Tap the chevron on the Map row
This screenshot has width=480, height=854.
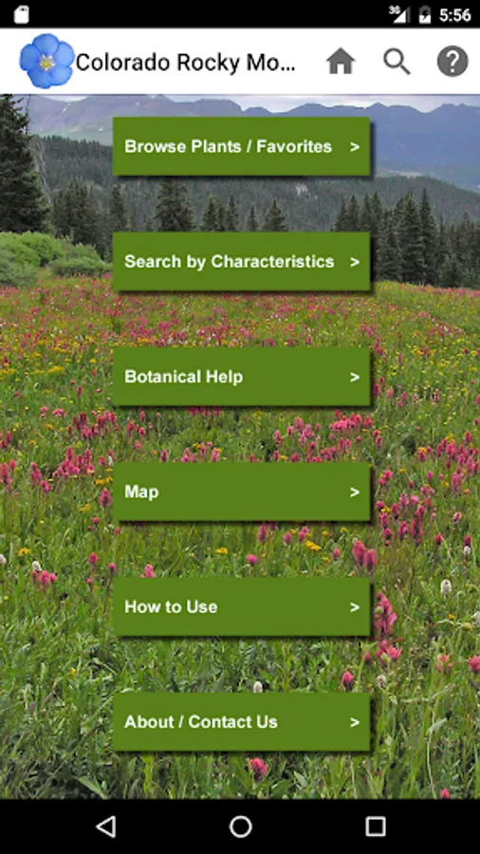355,492
